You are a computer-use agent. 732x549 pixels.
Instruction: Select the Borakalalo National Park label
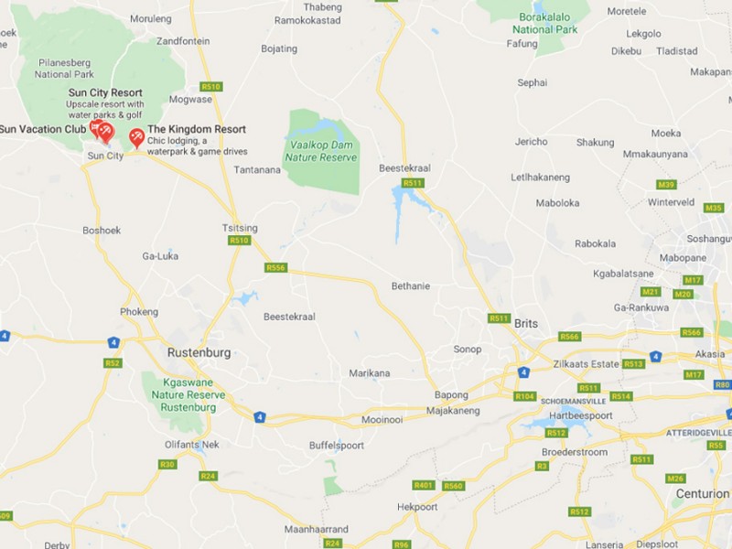[x=544, y=24]
